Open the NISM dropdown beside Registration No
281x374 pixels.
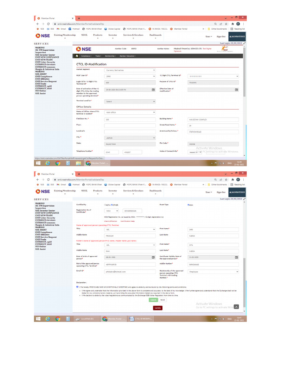[x=111, y=211]
